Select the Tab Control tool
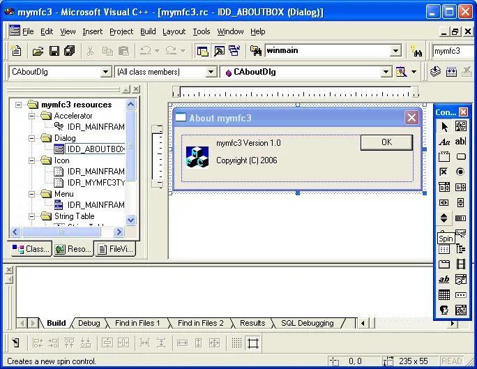 (444, 264)
